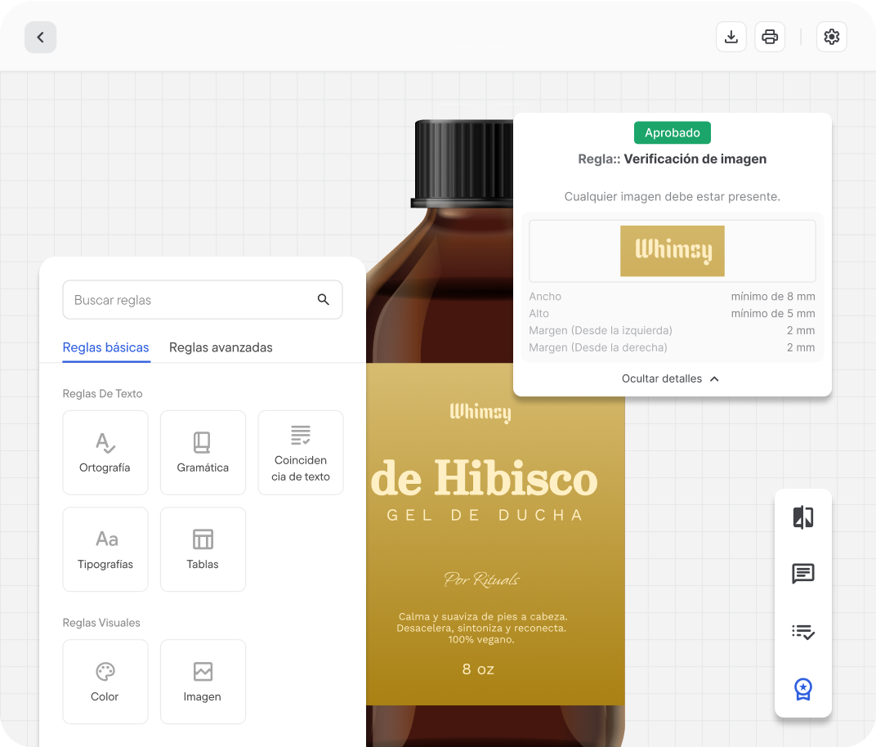Screen dimensions: 876x747
Task: Select the Ortografía rule
Action: (x=105, y=453)
